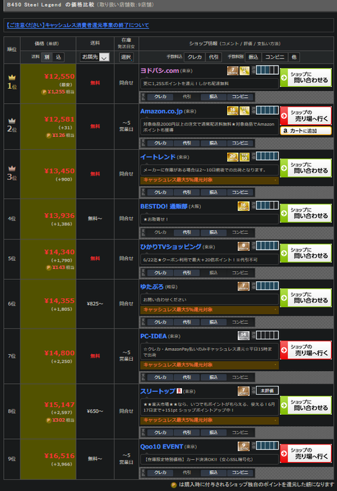Open the ヨドバシ.com shop link
Image resolution: width=337 pixels, height=491 pixels.
point(159,71)
